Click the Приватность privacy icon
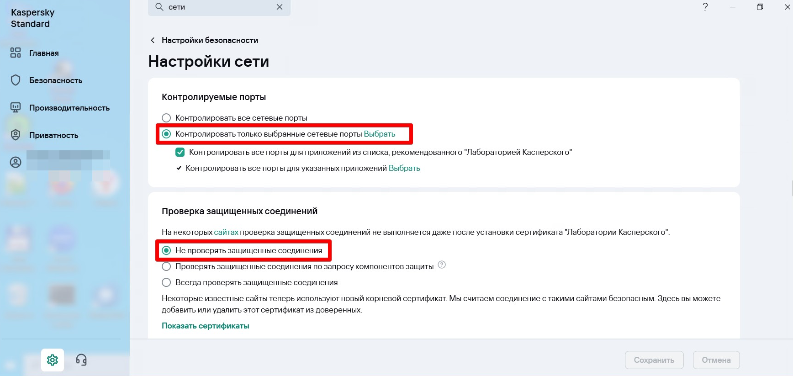The width and height of the screenshot is (793, 376). [x=16, y=135]
